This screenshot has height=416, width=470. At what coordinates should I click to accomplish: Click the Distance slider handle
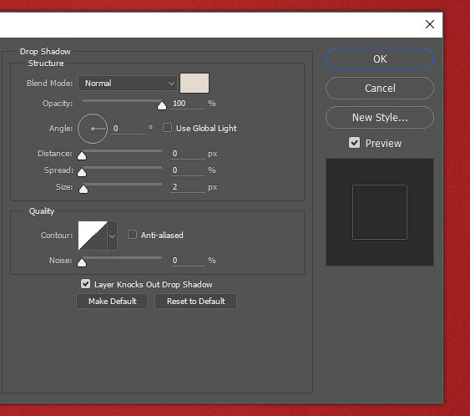pos(82,155)
